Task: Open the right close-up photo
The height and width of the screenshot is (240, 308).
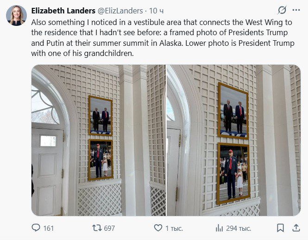Action: click(x=233, y=140)
